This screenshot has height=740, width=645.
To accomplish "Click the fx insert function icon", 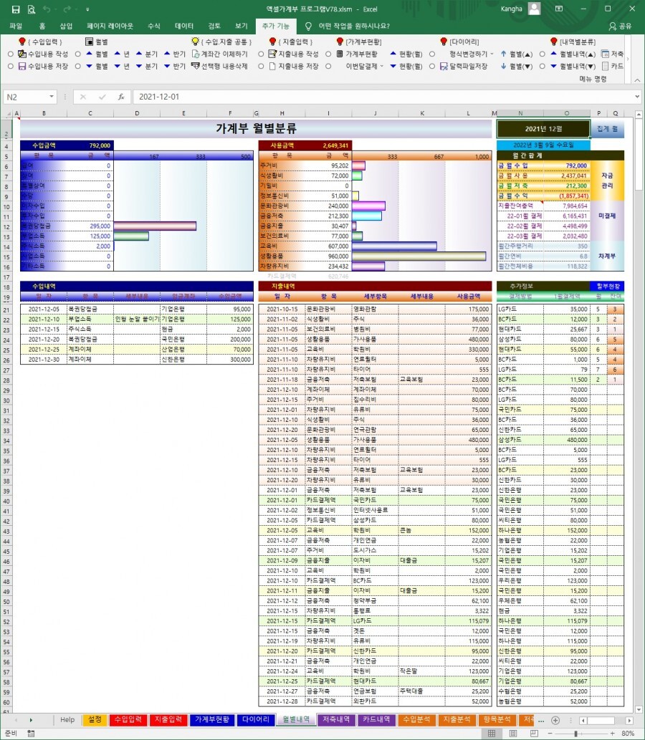I will (x=121, y=97).
